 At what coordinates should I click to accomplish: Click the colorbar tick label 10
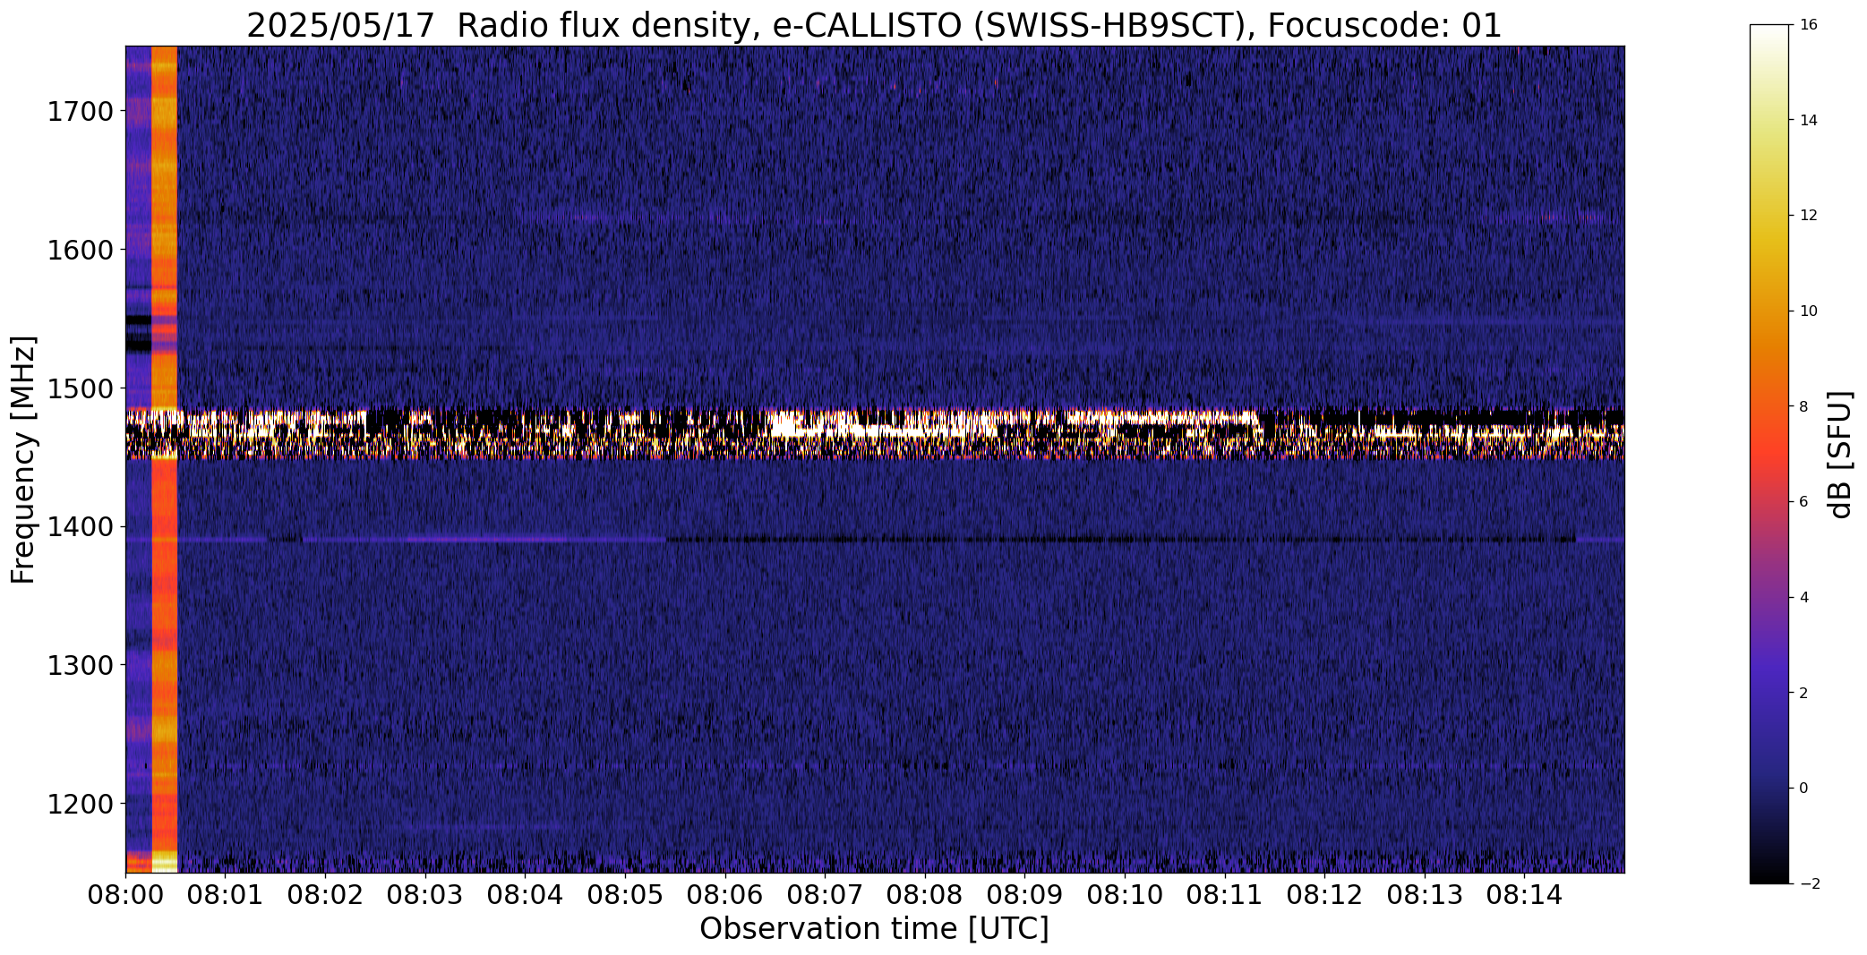coord(1808,311)
